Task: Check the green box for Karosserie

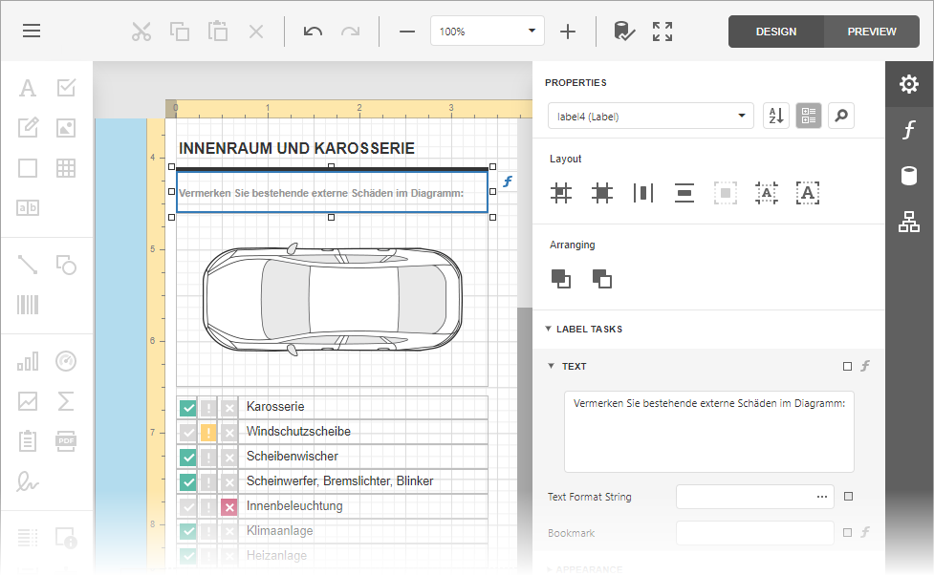Action: (188, 407)
